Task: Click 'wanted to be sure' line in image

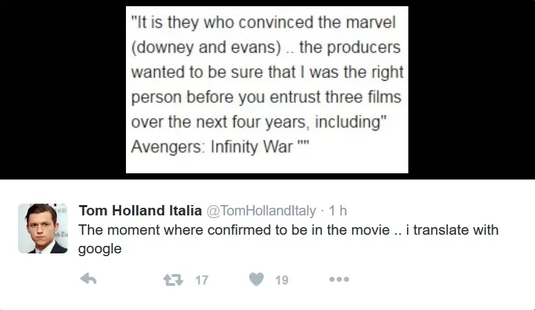Action: pyautogui.click(x=266, y=72)
